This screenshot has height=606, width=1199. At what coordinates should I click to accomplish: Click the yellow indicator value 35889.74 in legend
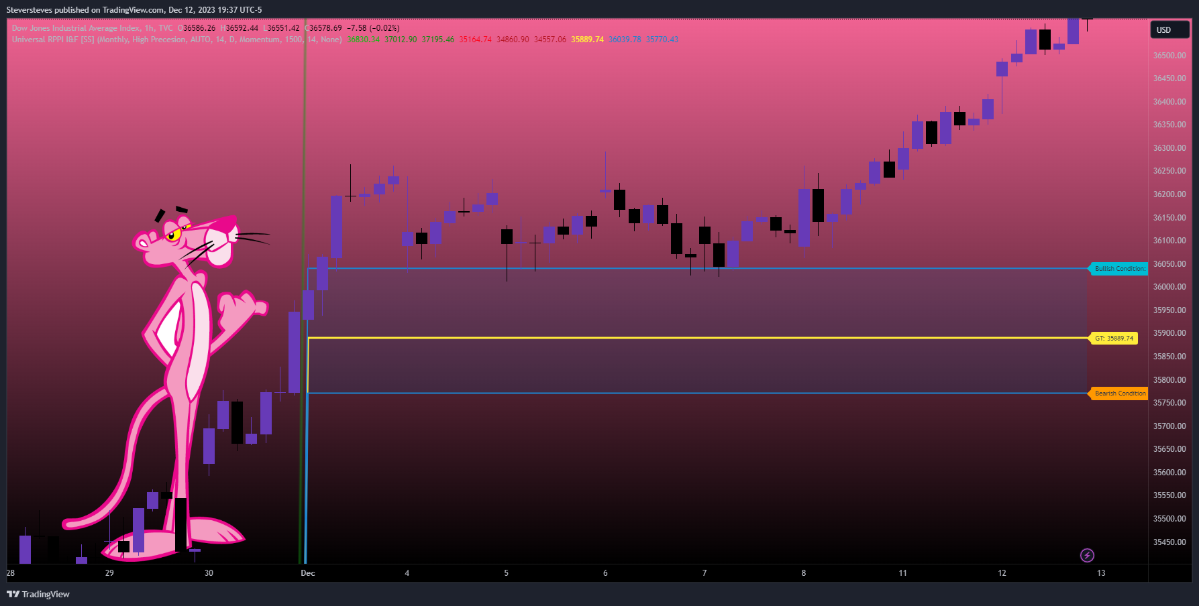[588, 40]
